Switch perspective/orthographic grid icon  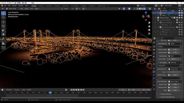click(x=149, y=33)
